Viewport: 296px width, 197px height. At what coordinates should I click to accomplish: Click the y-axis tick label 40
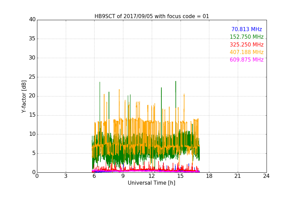pyautogui.click(x=32, y=19)
